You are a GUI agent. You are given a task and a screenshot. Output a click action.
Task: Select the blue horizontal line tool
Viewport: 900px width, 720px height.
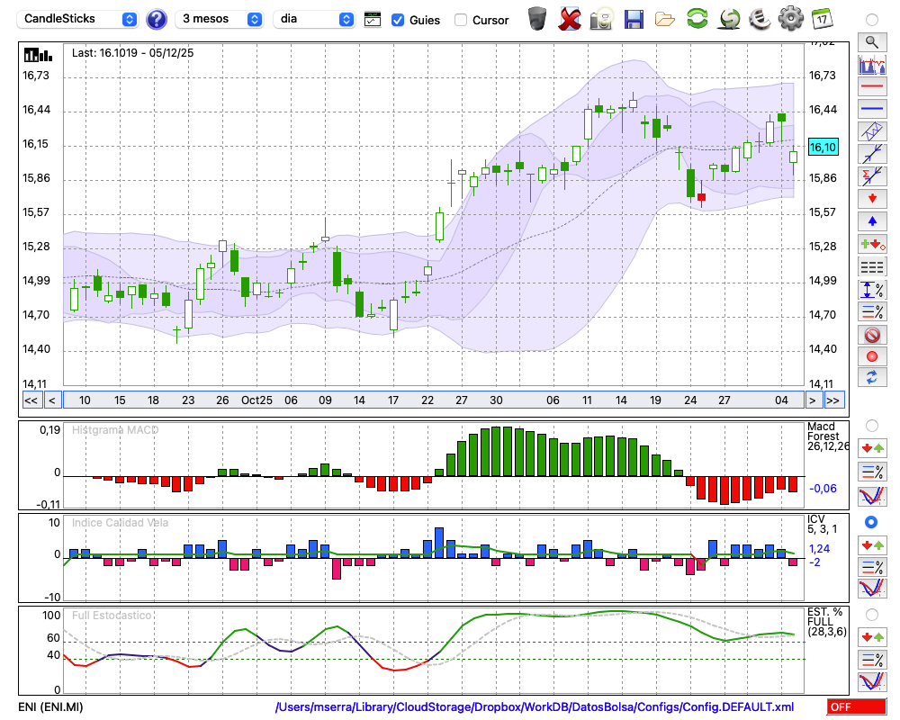(x=871, y=109)
